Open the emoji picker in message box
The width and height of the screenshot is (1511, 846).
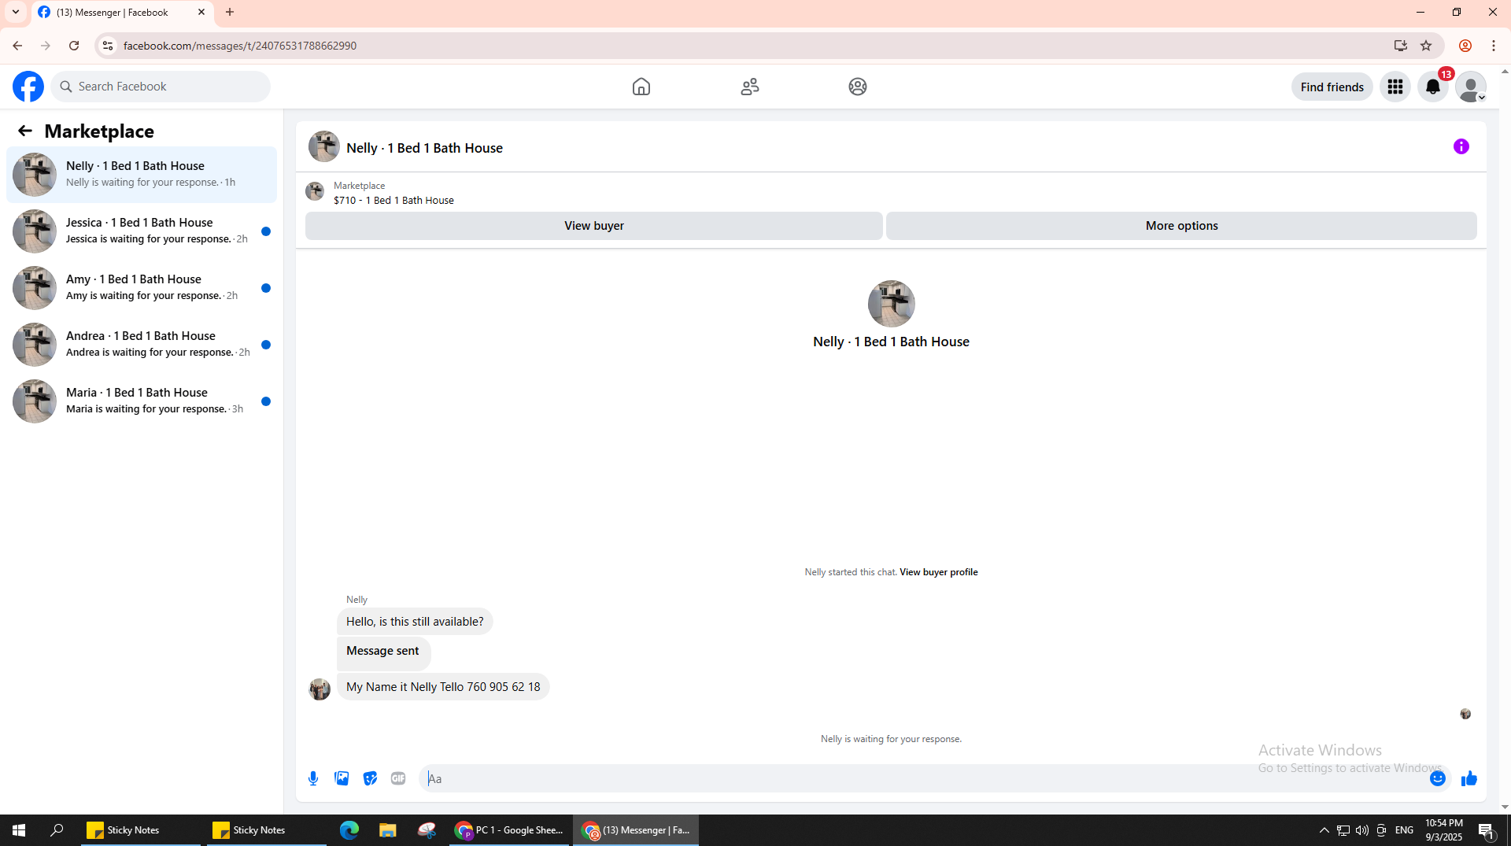(x=1438, y=778)
